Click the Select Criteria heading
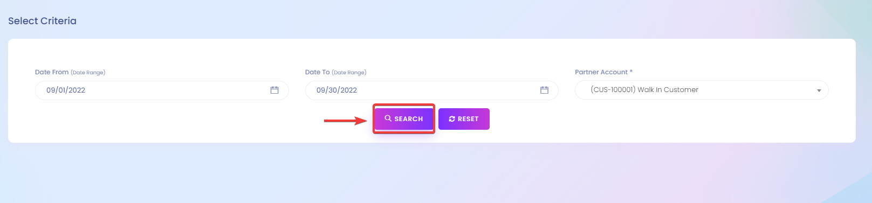872x203 pixels. click(42, 21)
